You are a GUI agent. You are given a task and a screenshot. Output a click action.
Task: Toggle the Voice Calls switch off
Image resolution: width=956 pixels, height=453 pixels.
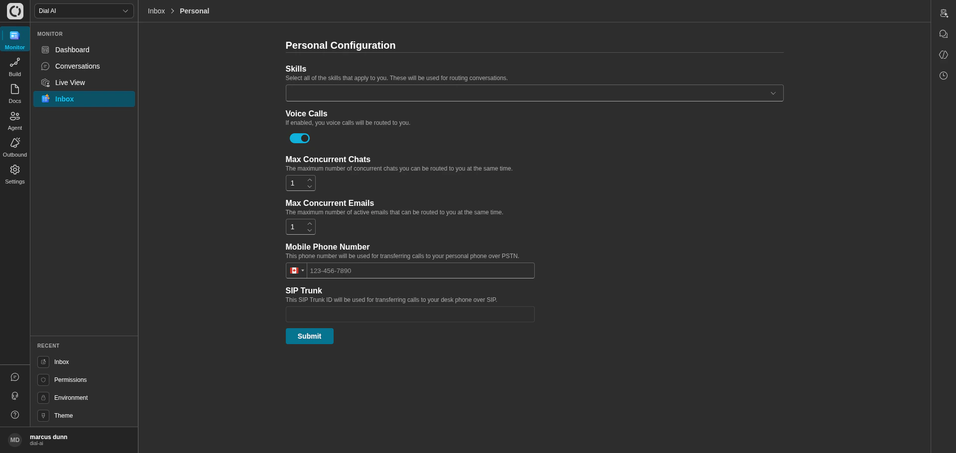pos(300,138)
